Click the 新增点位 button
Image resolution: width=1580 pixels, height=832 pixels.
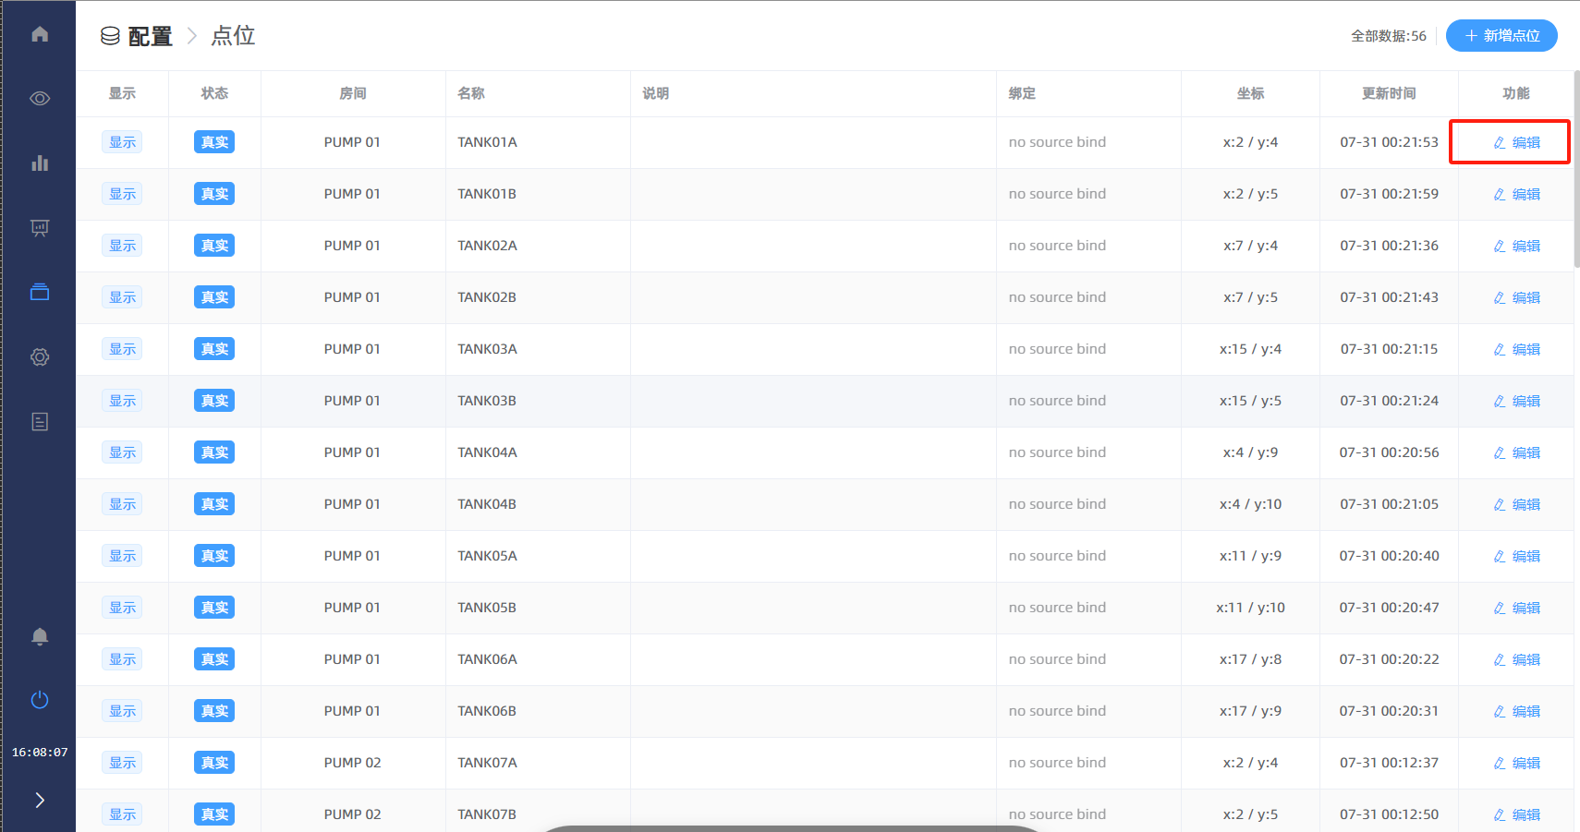[1501, 36]
